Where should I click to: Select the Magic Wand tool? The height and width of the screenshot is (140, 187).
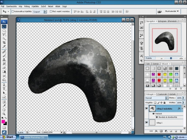4,39
